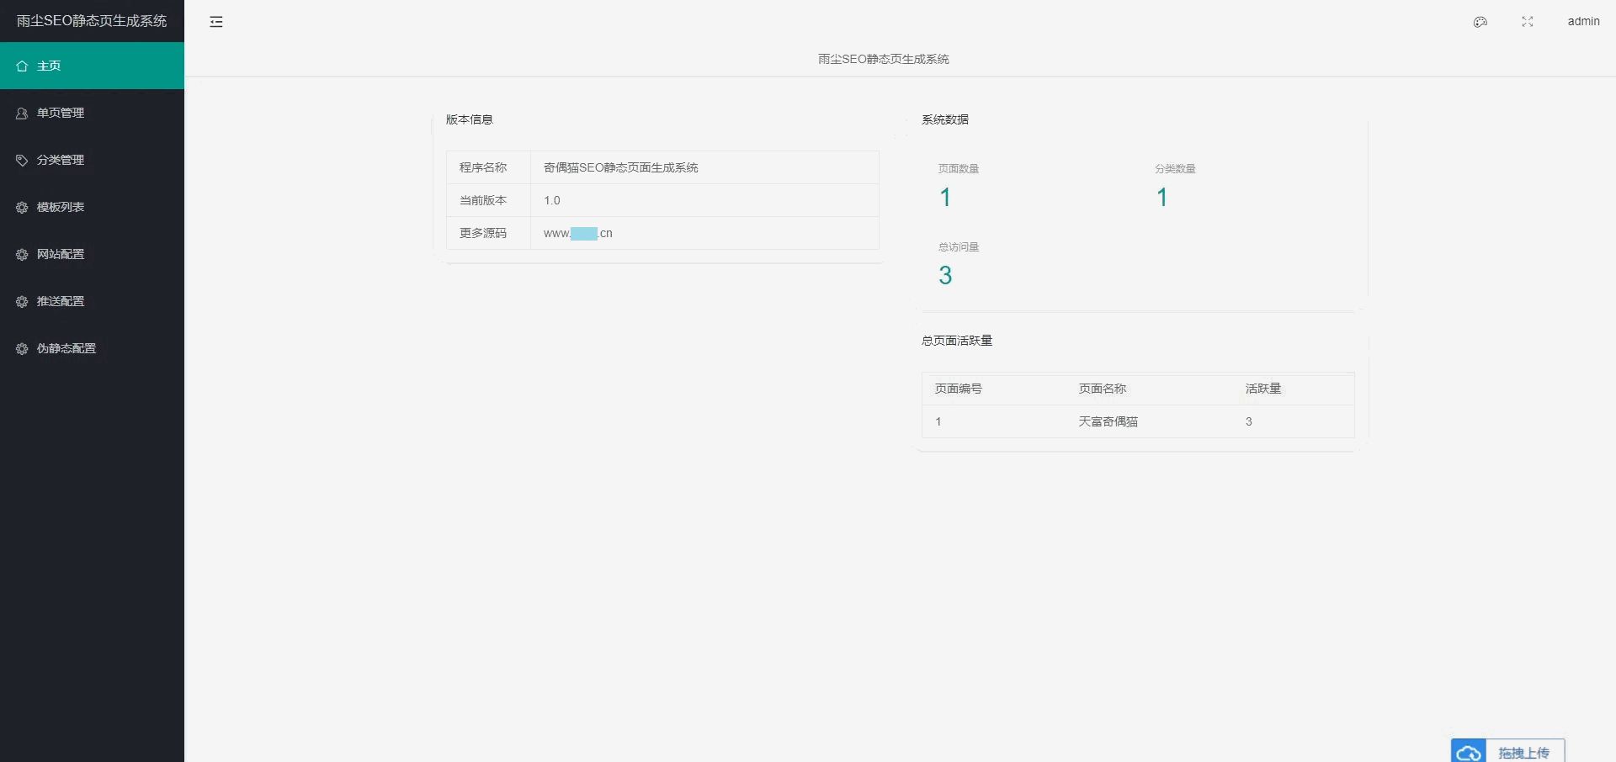
Task: Go to 伪静态配置 menu label
Action: pos(66,348)
